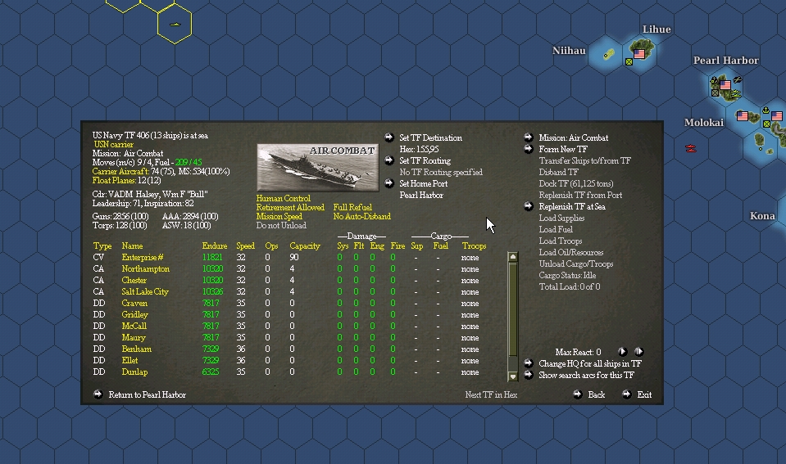Viewport: 786px width, 464px height.
Task: Click the Show search arcs arrow
Action: [529, 375]
